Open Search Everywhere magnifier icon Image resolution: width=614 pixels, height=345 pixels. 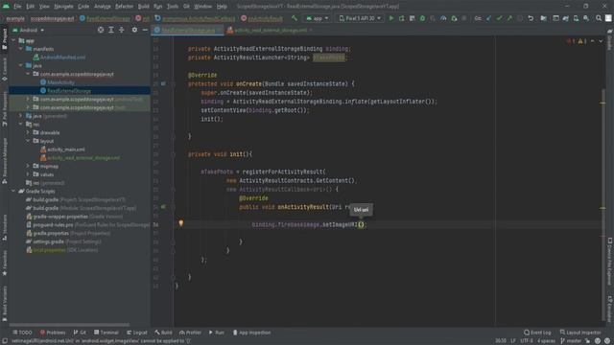599,18
